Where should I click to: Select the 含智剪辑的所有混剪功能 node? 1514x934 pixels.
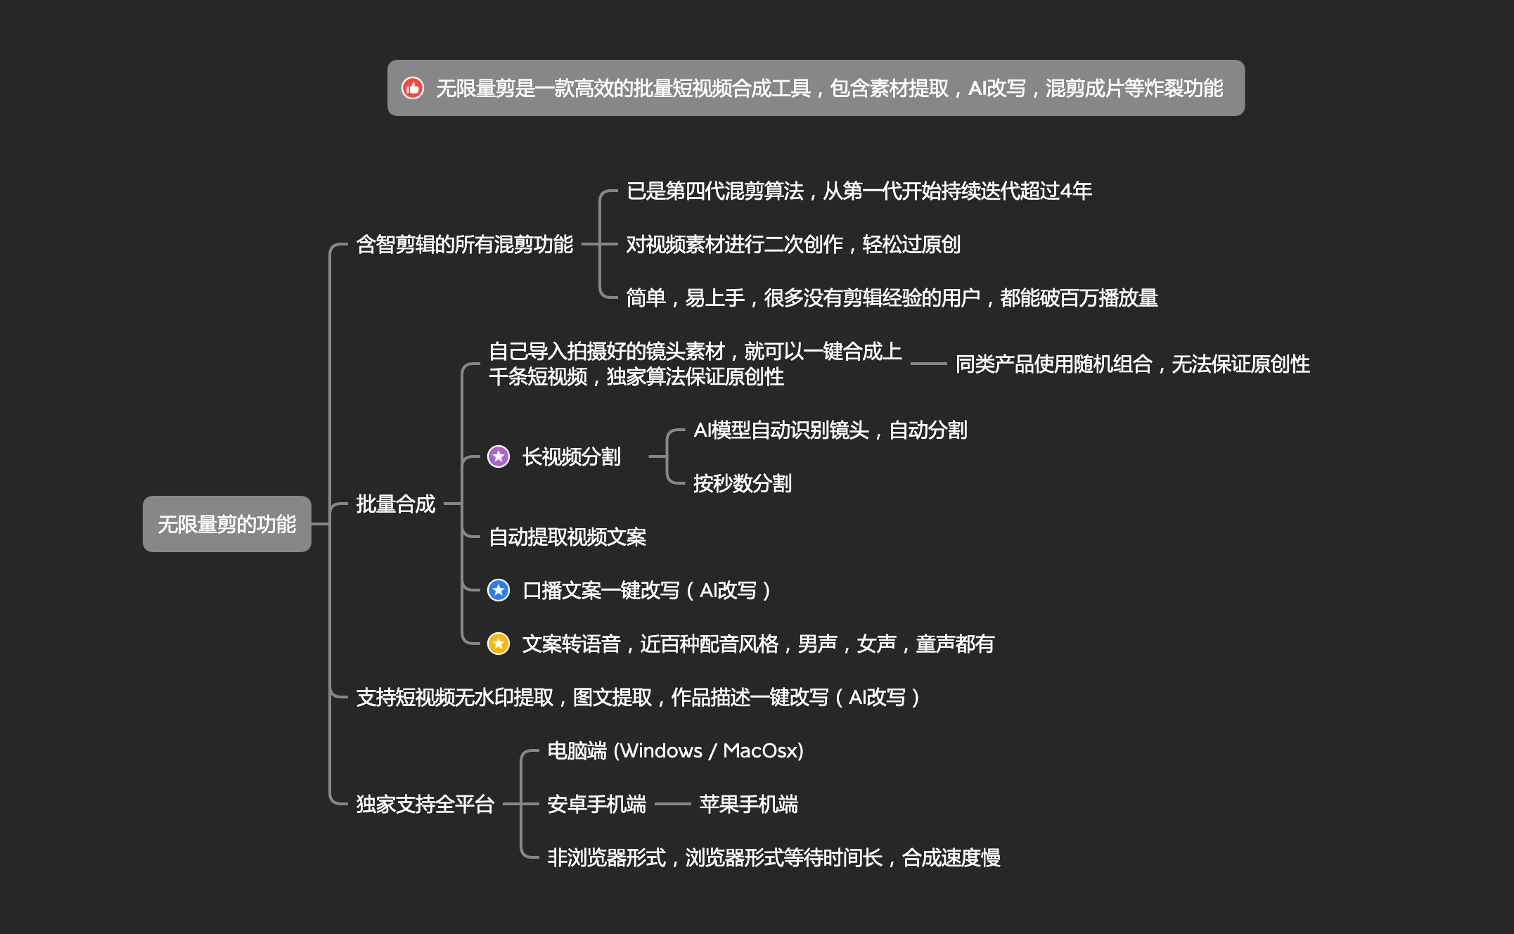point(464,245)
